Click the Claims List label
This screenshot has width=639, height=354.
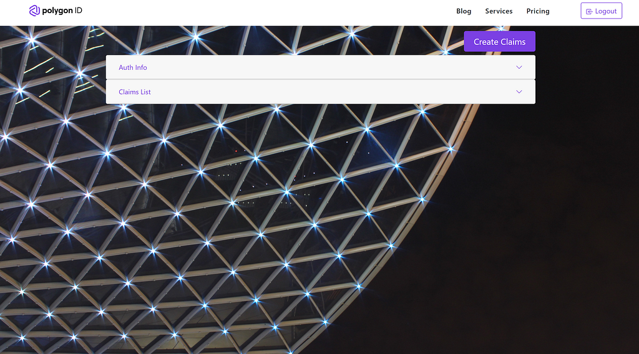click(135, 92)
